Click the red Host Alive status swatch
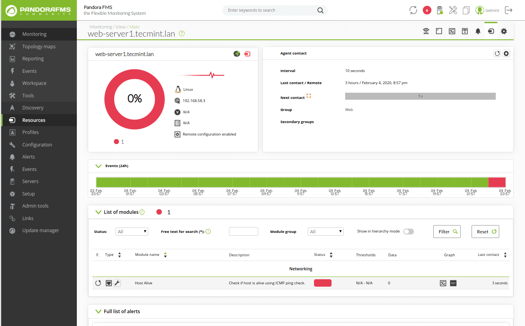This screenshot has height=326, width=525. (x=323, y=283)
